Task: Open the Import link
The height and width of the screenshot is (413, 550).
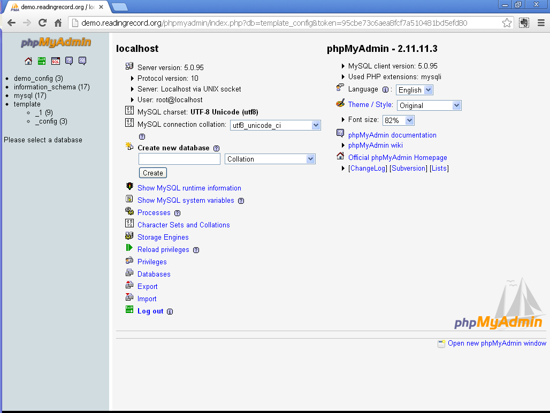Action: coord(147,299)
